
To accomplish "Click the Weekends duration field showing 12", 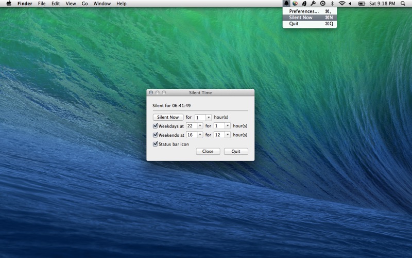I will (219, 135).
